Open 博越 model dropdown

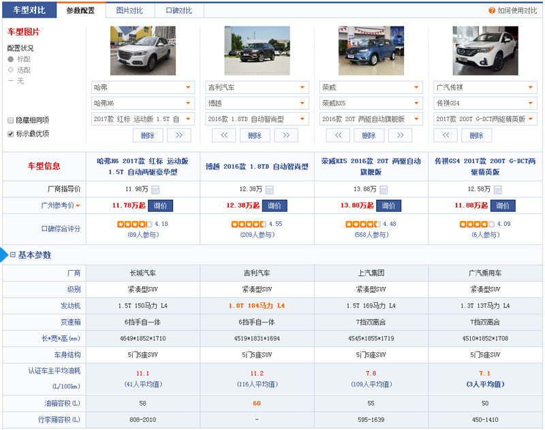[x=257, y=103]
